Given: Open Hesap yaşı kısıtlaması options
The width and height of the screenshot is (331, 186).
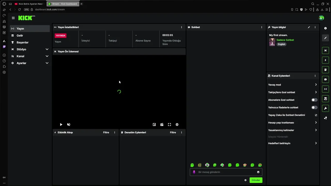Looking at the screenshot, I should (292, 123).
